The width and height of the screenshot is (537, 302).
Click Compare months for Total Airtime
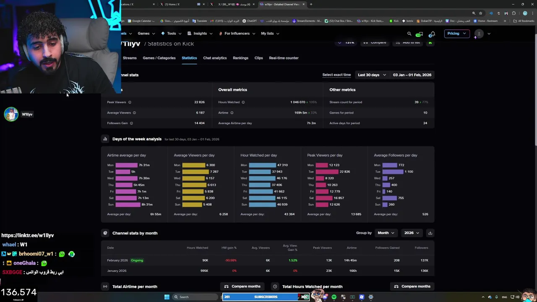(242, 286)
